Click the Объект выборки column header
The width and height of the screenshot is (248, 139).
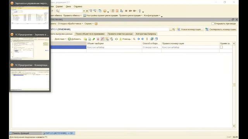(114, 43)
